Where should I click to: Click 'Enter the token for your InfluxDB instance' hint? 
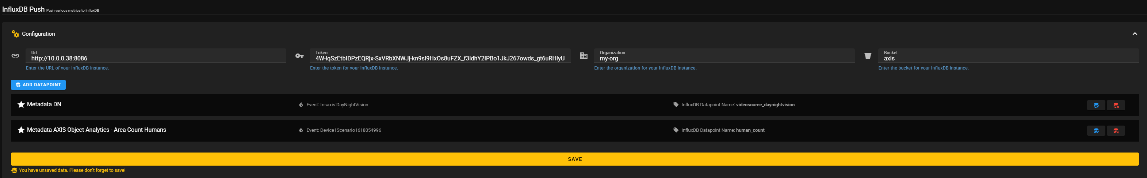(x=354, y=68)
